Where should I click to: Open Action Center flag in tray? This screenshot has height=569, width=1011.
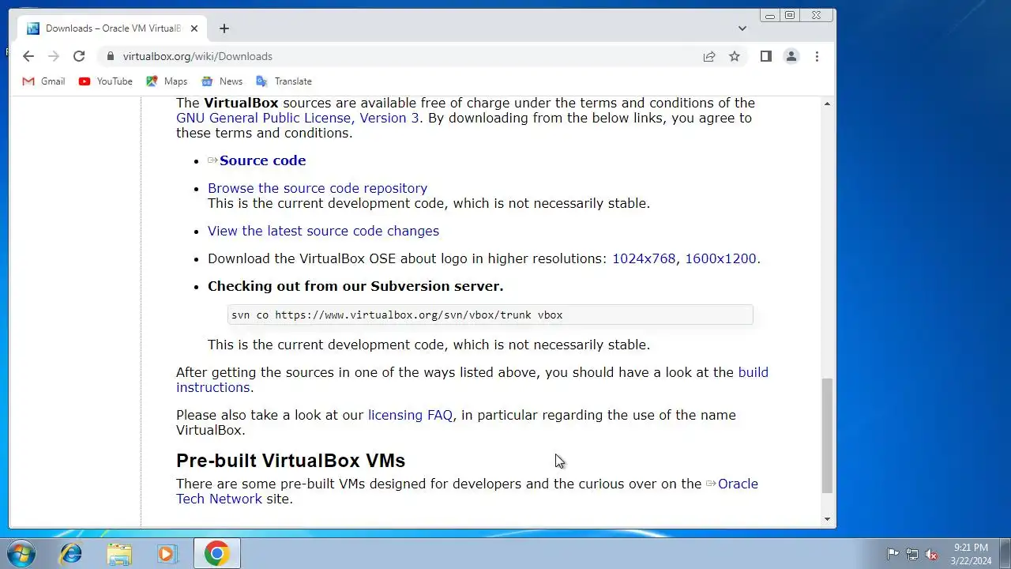tap(893, 554)
